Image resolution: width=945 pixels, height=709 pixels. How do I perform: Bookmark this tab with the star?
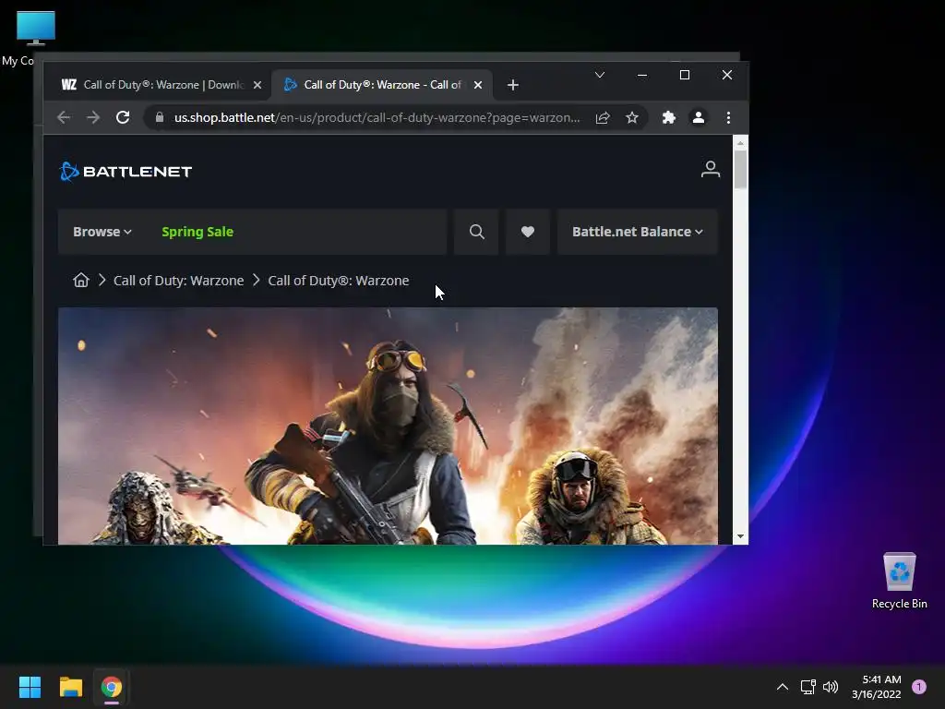(631, 117)
